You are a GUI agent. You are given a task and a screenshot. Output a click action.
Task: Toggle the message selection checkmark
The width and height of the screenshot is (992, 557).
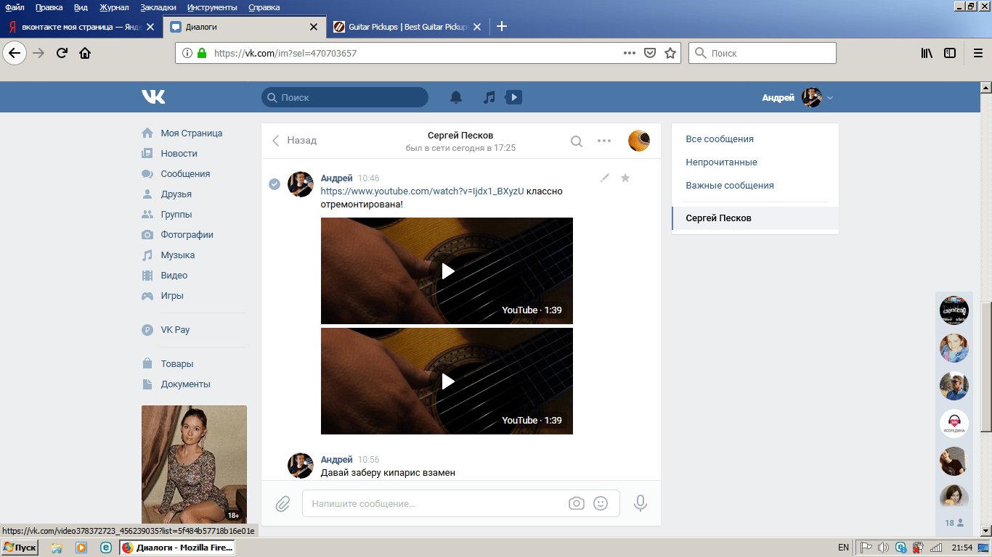(275, 184)
